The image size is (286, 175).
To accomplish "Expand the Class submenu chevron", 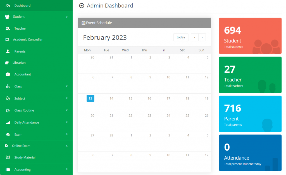I will [67, 86].
